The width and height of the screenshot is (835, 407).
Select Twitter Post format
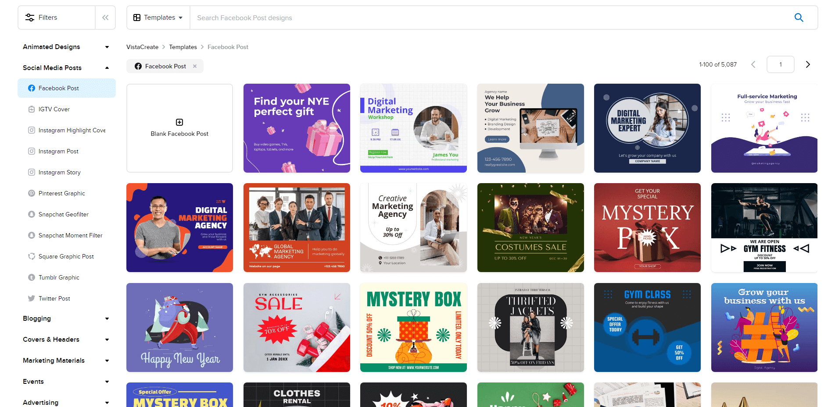[x=67, y=298]
